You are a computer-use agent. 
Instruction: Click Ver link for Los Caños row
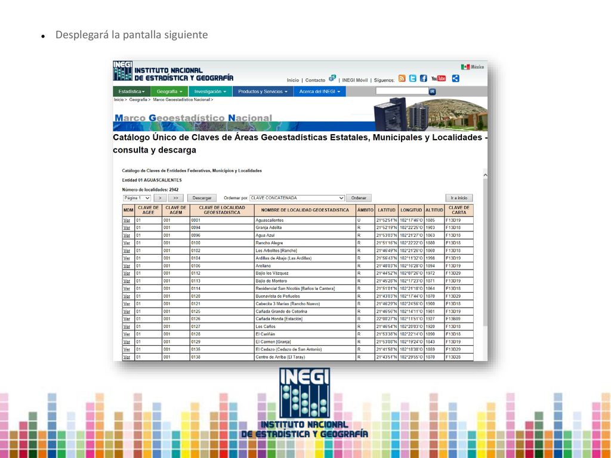point(126,327)
